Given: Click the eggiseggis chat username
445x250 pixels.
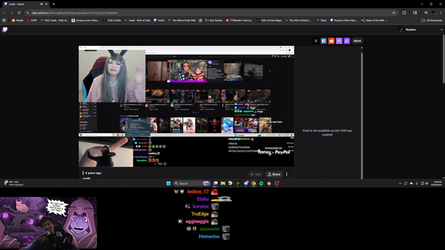Looking at the screenshot, I should tap(197, 222).
